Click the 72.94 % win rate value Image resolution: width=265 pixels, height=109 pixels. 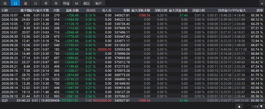(x=257, y=41)
